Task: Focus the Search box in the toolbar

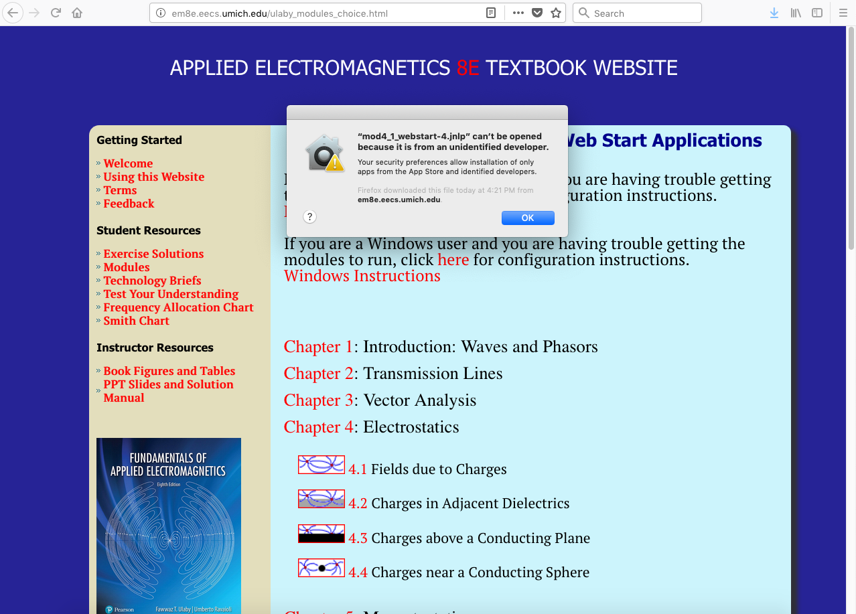Action: 637,13
